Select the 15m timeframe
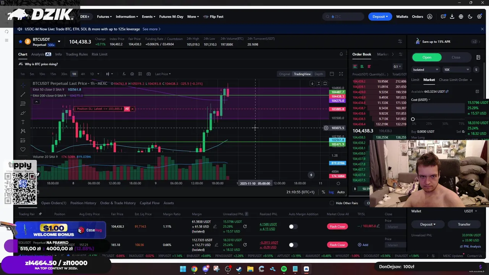489x275 pixels. click(53, 74)
